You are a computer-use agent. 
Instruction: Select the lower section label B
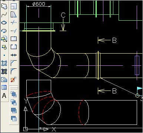coord(114,91)
